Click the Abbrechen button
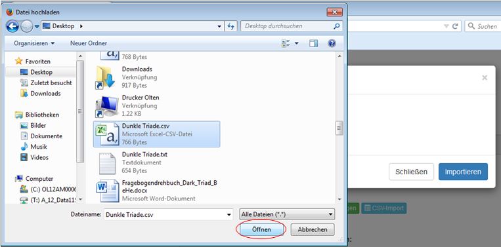 pyautogui.click(x=313, y=229)
